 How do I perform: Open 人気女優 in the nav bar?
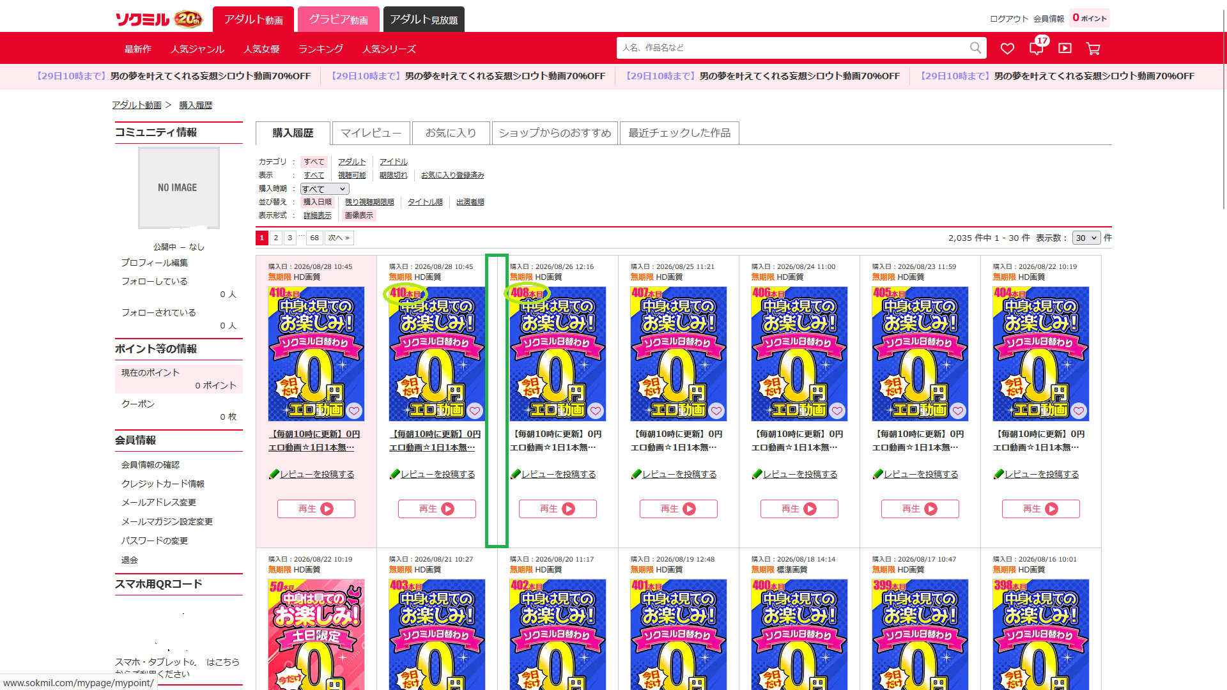[261, 49]
